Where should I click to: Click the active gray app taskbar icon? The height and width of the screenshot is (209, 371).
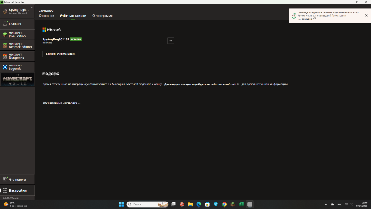(x=250, y=205)
